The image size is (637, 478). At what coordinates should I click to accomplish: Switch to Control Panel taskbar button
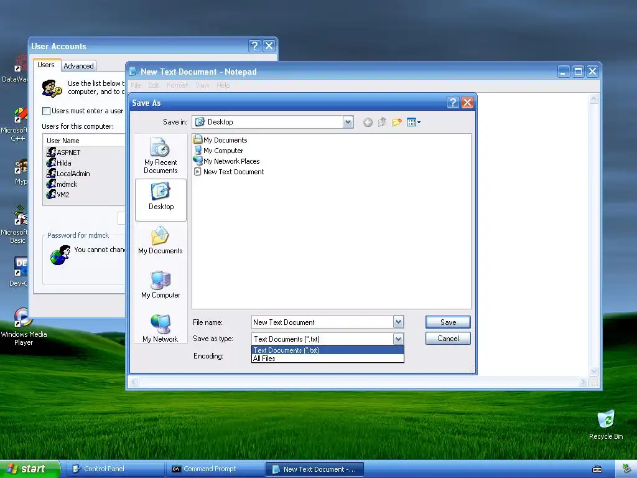[x=114, y=469]
